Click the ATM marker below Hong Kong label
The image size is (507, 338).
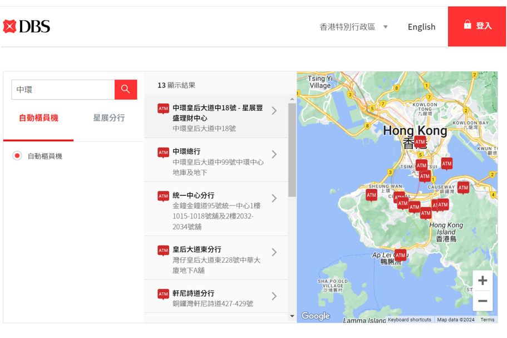(x=420, y=143)
